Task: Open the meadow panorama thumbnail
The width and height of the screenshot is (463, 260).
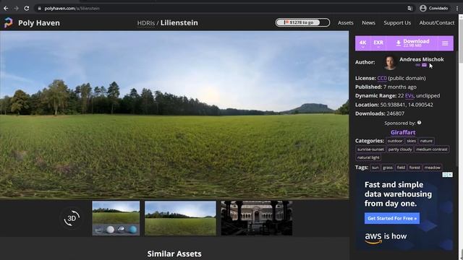Action: [180, 218]
